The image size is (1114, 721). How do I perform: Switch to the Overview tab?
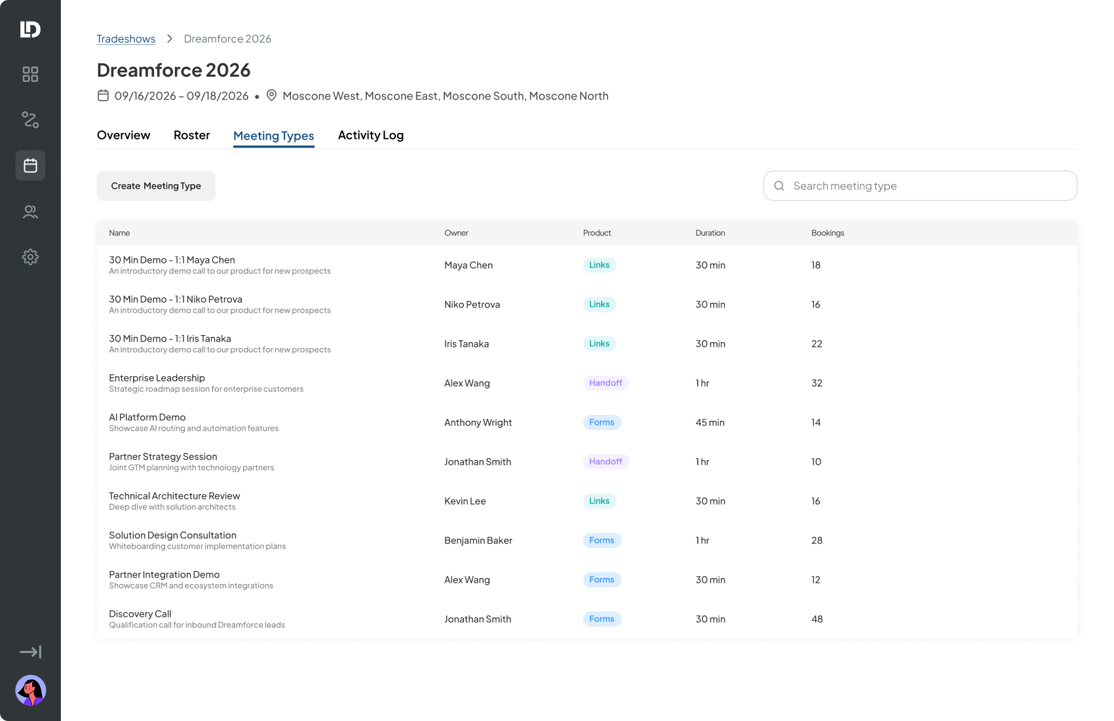point(123,135)
